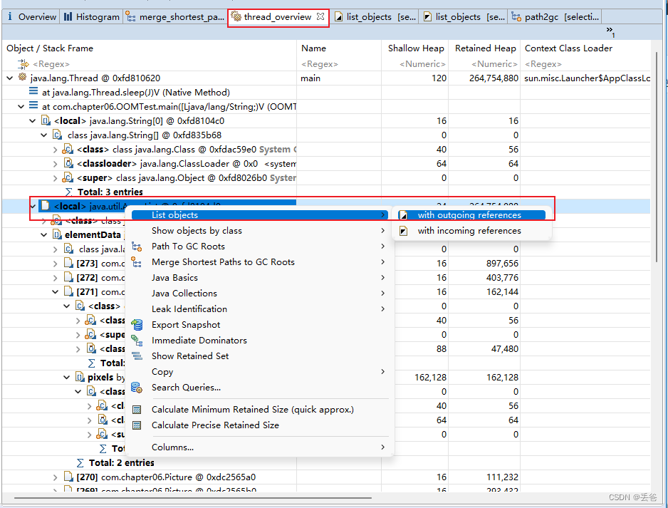Collapse the pixels byte array node
Image resolution: width=668 pixels, height=508 pixels.
pyautogui.click(x=66, y=377)
